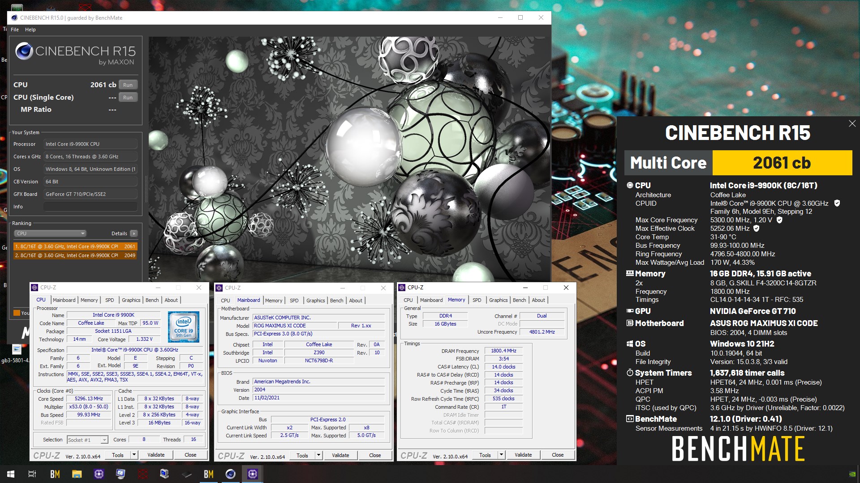This screenshot has height=483, width=860.
Task: Click the desktop shortcut icon above gb3-5801
Action: 17,349
